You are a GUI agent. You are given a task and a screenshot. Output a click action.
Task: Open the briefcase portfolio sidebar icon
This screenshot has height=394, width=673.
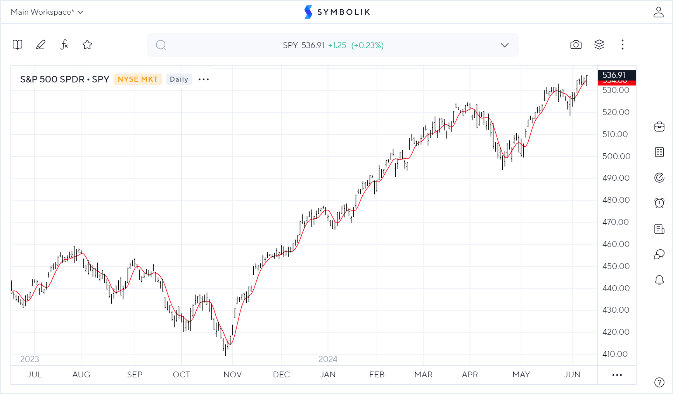coord(659,127)
